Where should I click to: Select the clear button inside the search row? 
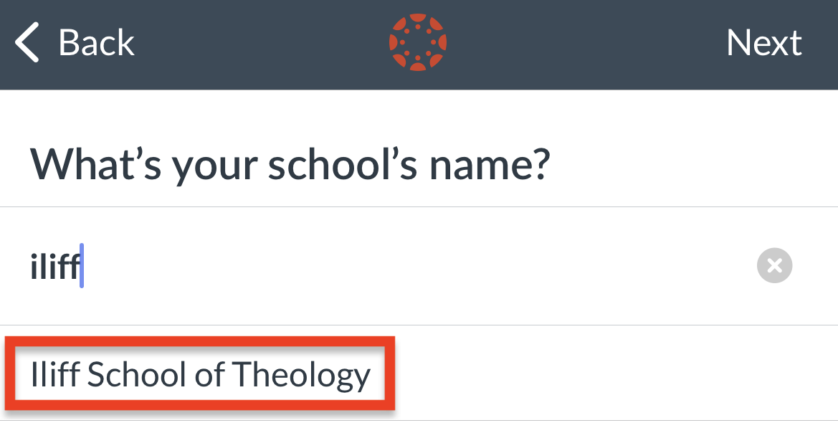pyautogui.click(x=774, y=266)
